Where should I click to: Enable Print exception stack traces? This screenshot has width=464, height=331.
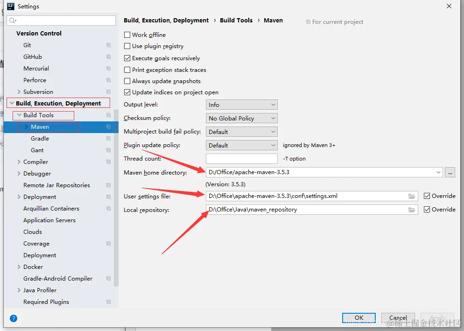[127, 70]
